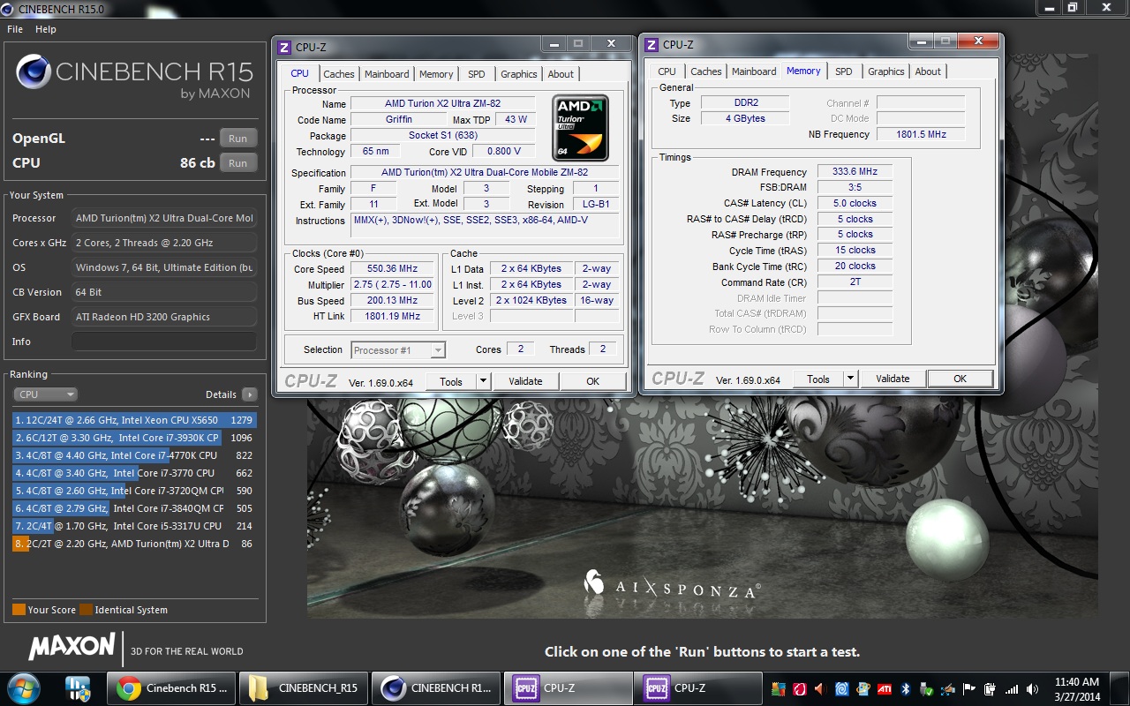The width and height of the screenshot is (1130, 706).
Task: Click the Z icon in left CPU-Z title bar
Action: 284,48
